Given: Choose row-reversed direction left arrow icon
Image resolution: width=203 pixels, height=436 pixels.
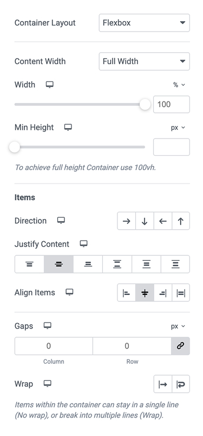Looking at the screenshot, I should [x=163, y=221].
